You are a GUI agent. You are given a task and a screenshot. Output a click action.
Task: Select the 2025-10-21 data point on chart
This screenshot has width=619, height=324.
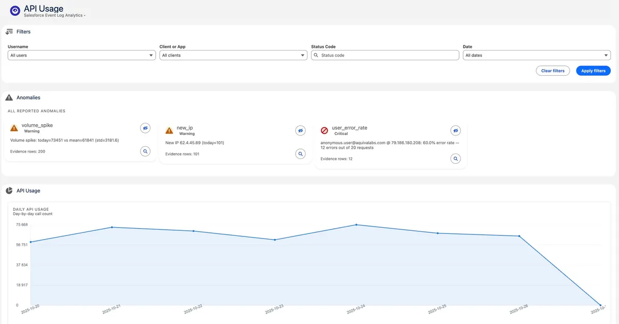[x=112, y=227]
